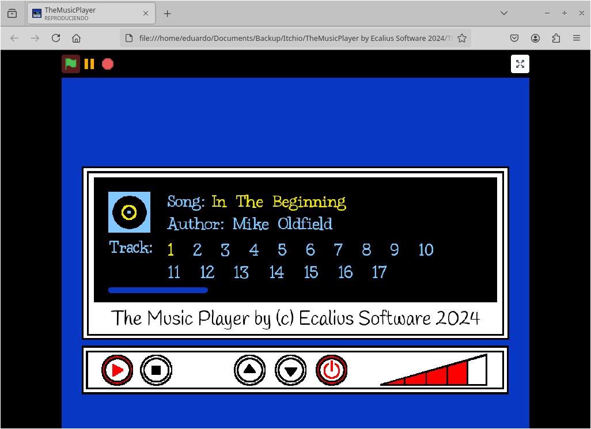Screen dimensions: 591x429
Task: Bookmark this page with the star icon
Action: click(x=462, y=38)
